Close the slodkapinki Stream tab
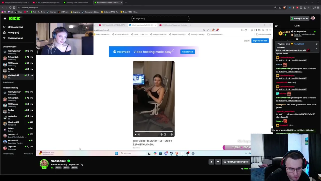The width and height of the screenshot is (321, 181). pyautogui.click(x=121, y=3)
